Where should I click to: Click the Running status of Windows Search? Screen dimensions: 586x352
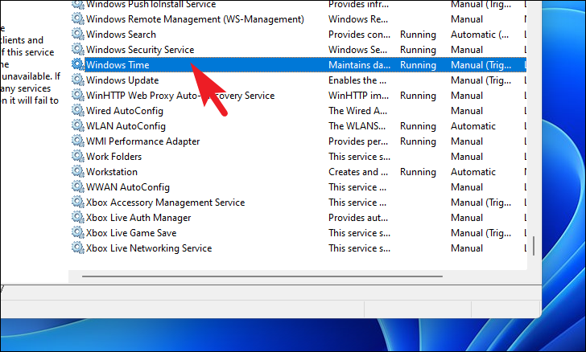(419, 35)
